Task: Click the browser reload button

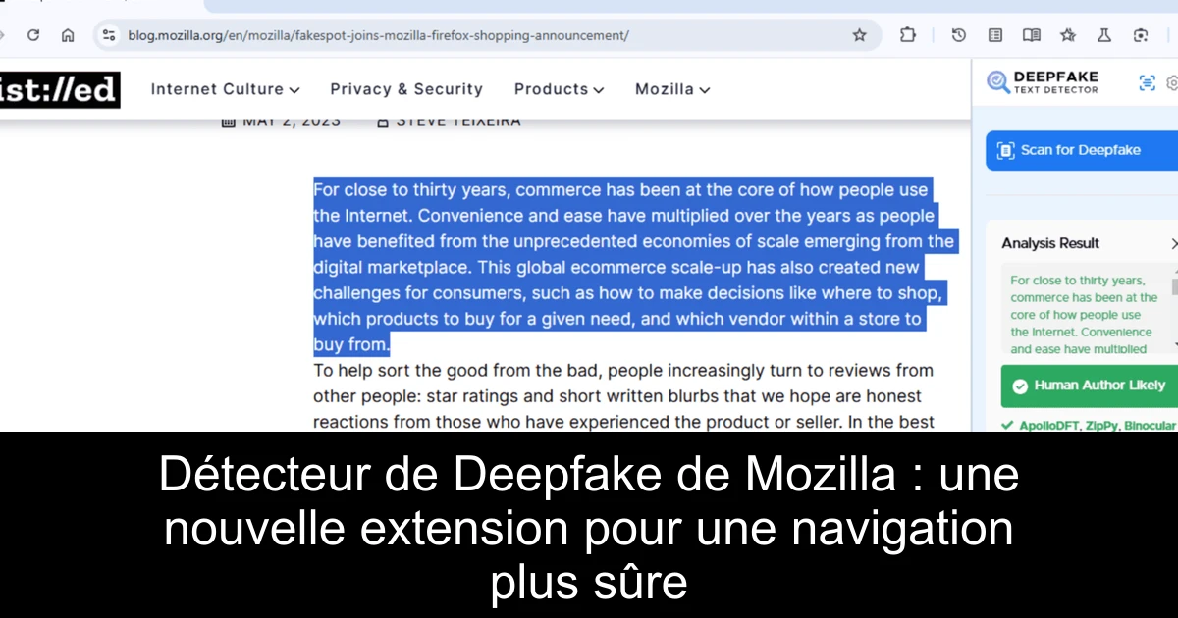Action: pos(33,35)
